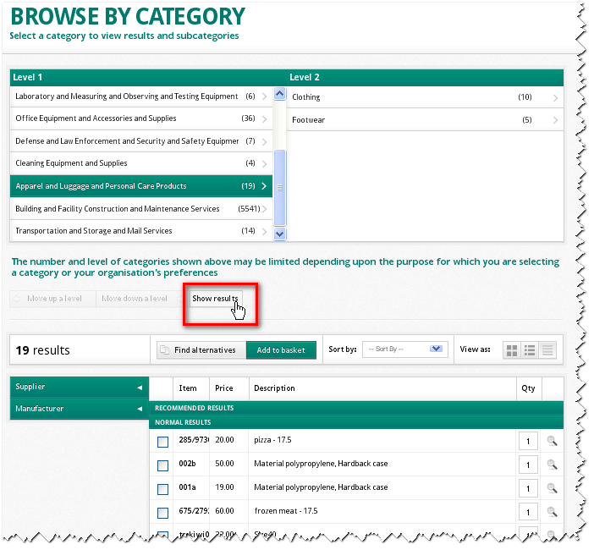Tick checkbox for pizza - 17.5 item
Screen dimensions: 594x550
[162, 442]
